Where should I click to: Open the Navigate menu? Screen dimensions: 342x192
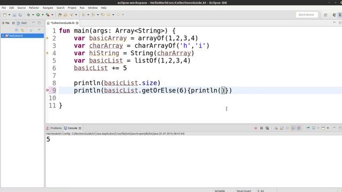48,8
